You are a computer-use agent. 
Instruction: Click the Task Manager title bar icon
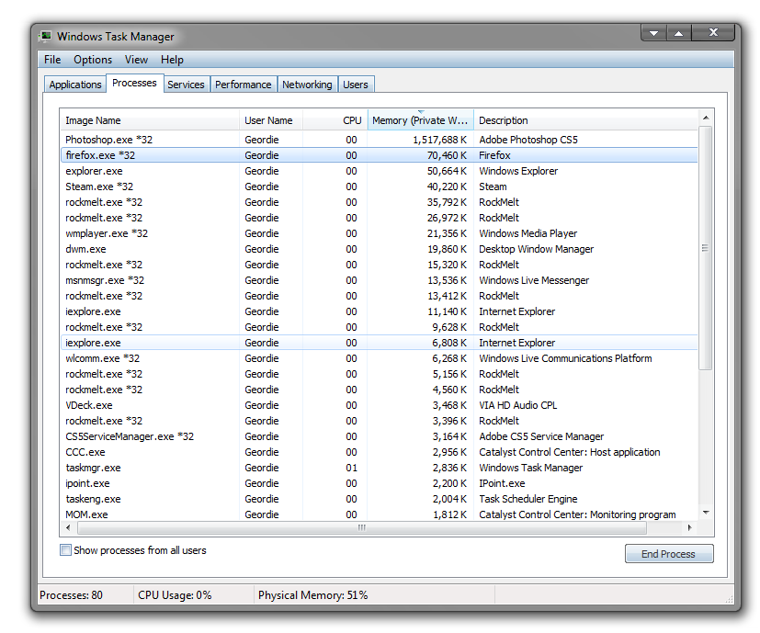46,37
